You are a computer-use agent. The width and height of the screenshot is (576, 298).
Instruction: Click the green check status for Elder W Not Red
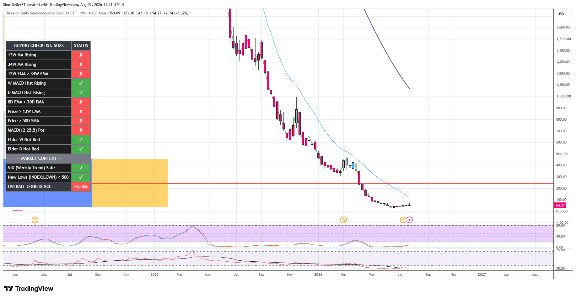pyautogui.click(x=81, y=139)
